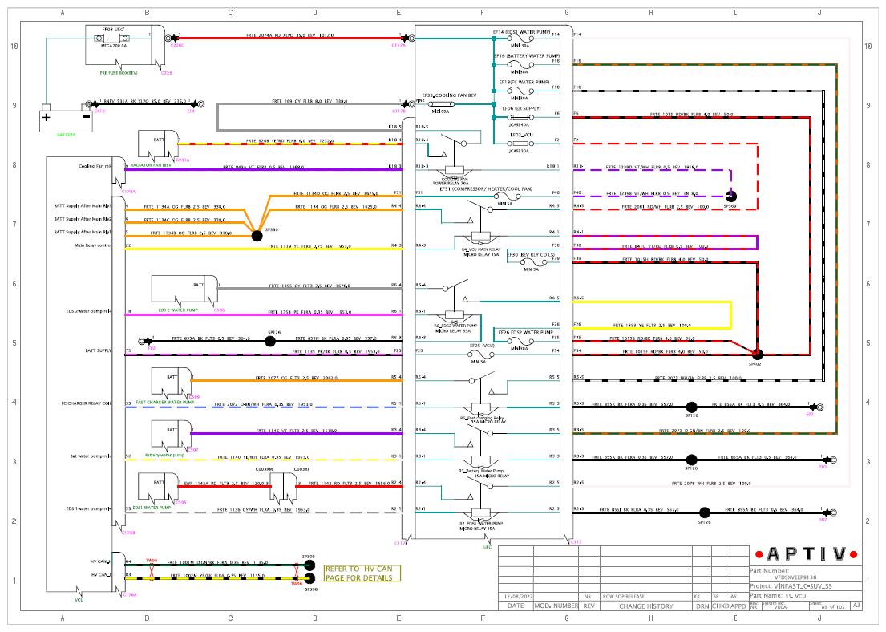Click the SP330 splice point

tap(257, 236)
